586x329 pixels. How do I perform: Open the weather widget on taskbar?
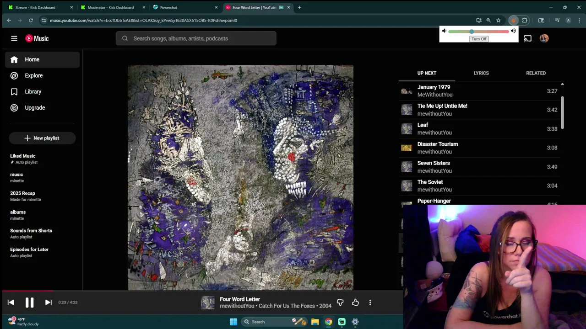[23, 322]
